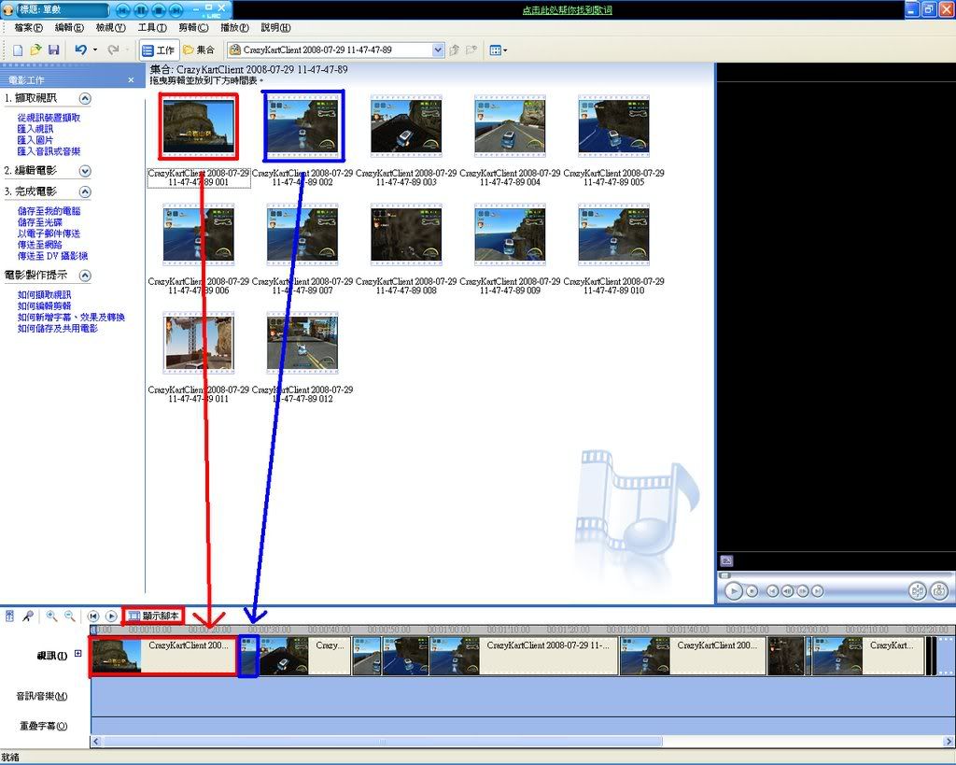Click the 匯入視訊 link
Viewport: 956px width, 765px height.
[35, 129]
